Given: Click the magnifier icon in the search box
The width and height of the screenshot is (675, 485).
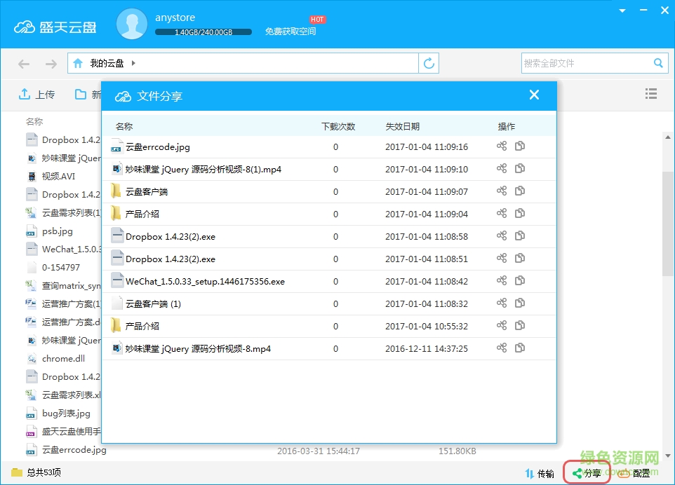Looking at the screenshot, I should (x=658, y=62).
